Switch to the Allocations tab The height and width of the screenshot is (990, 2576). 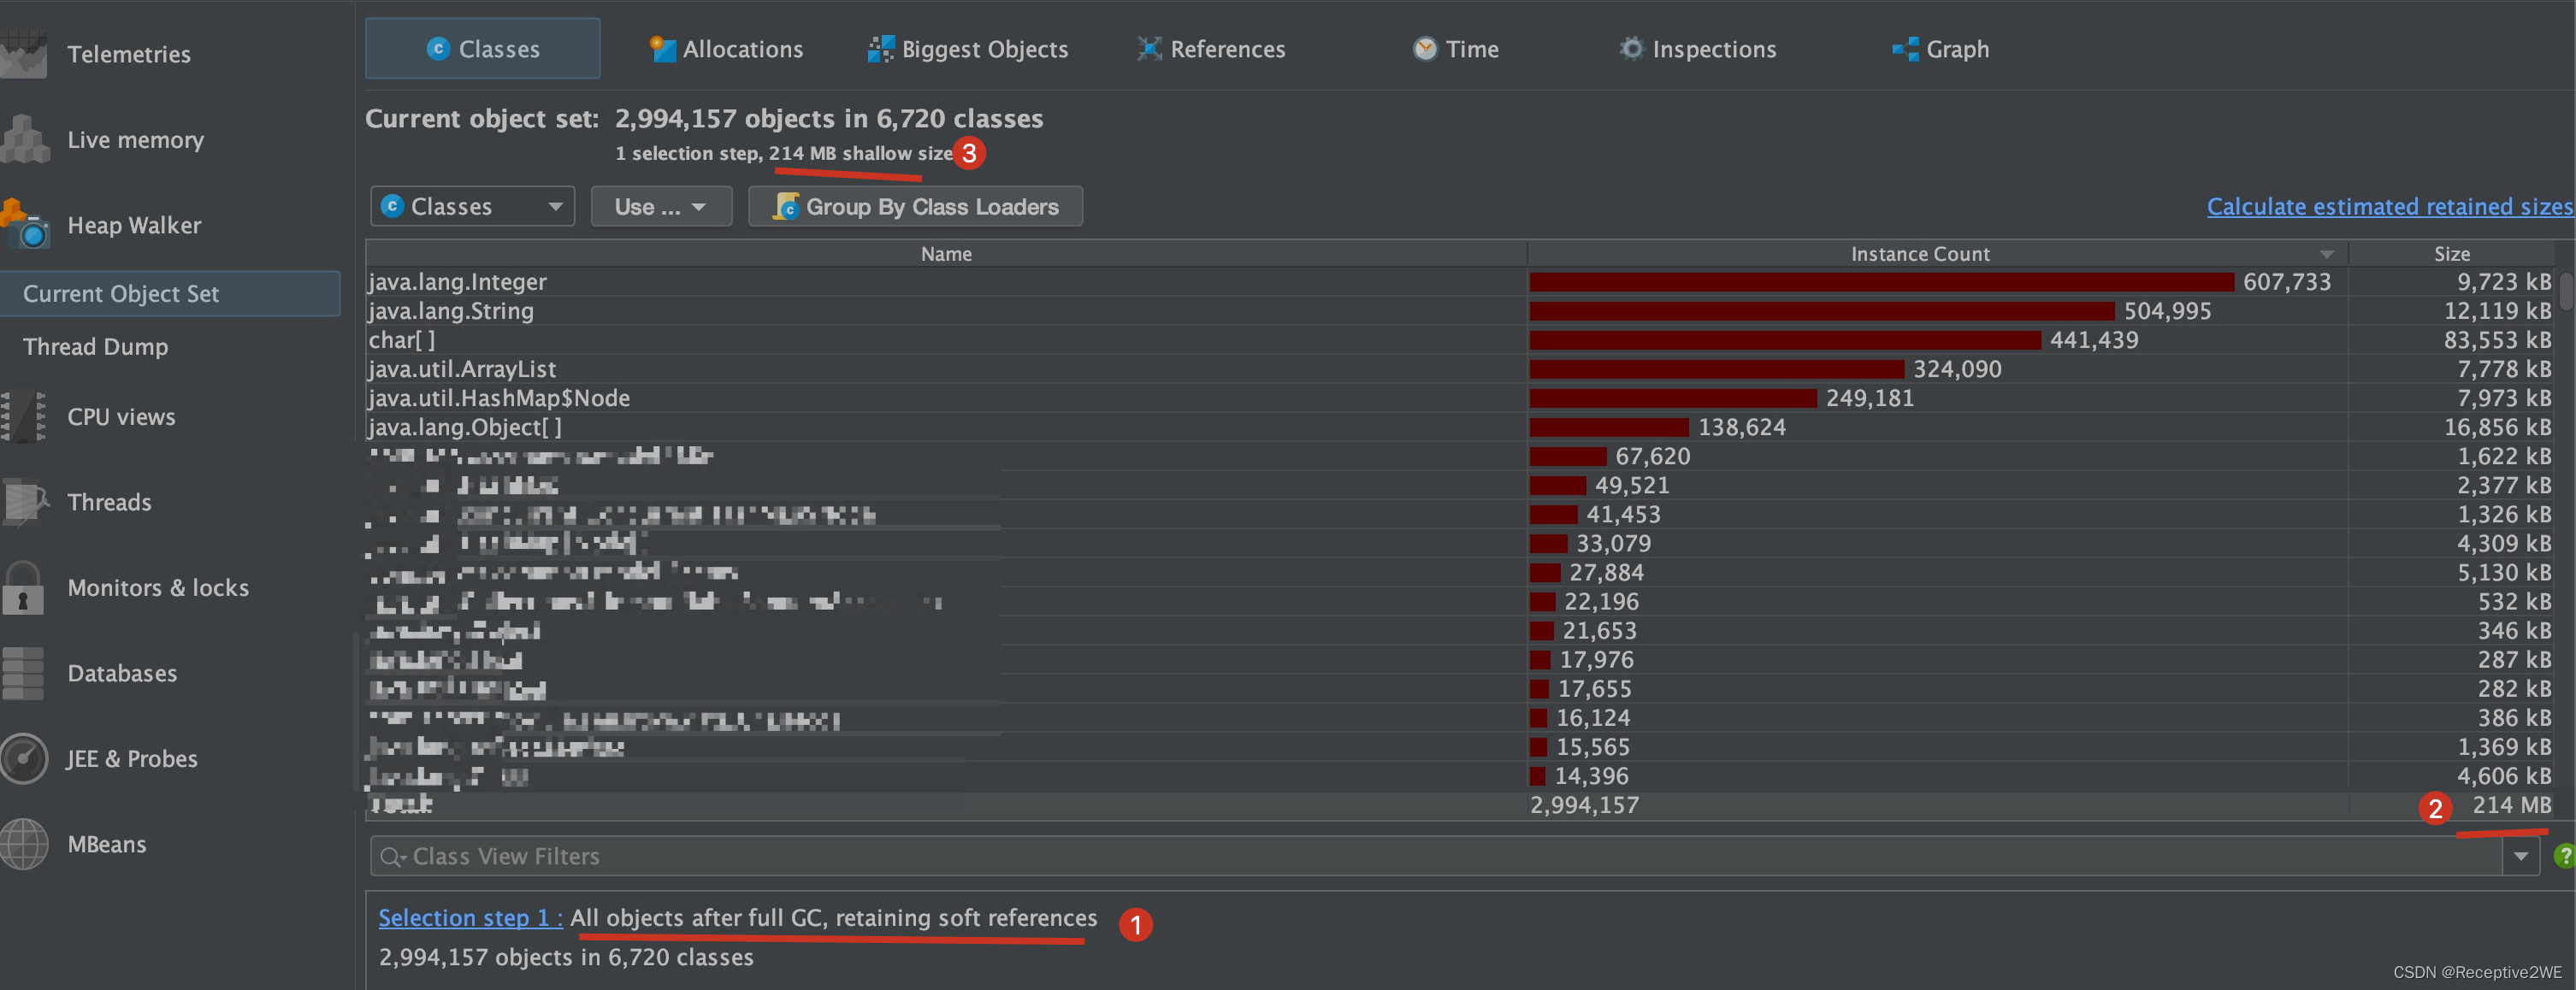pos(726,49)
